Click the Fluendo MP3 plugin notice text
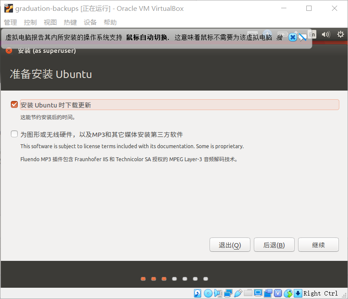This screenshot has width=348, height=299. point(129,159)
